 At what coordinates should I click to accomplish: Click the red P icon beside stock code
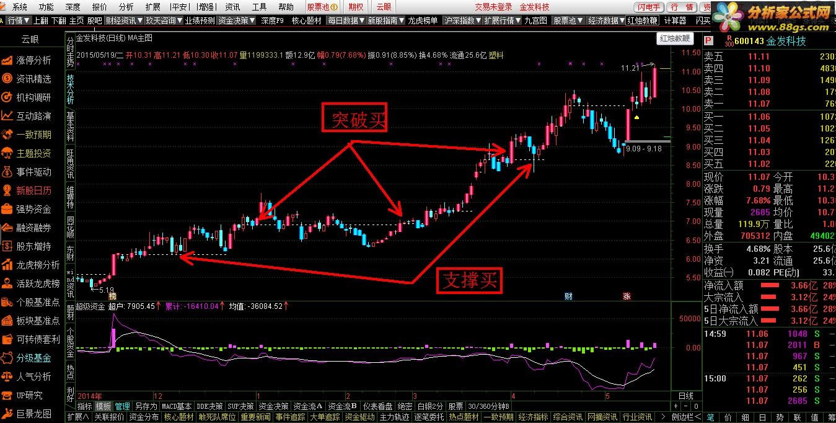coord(708,41)
